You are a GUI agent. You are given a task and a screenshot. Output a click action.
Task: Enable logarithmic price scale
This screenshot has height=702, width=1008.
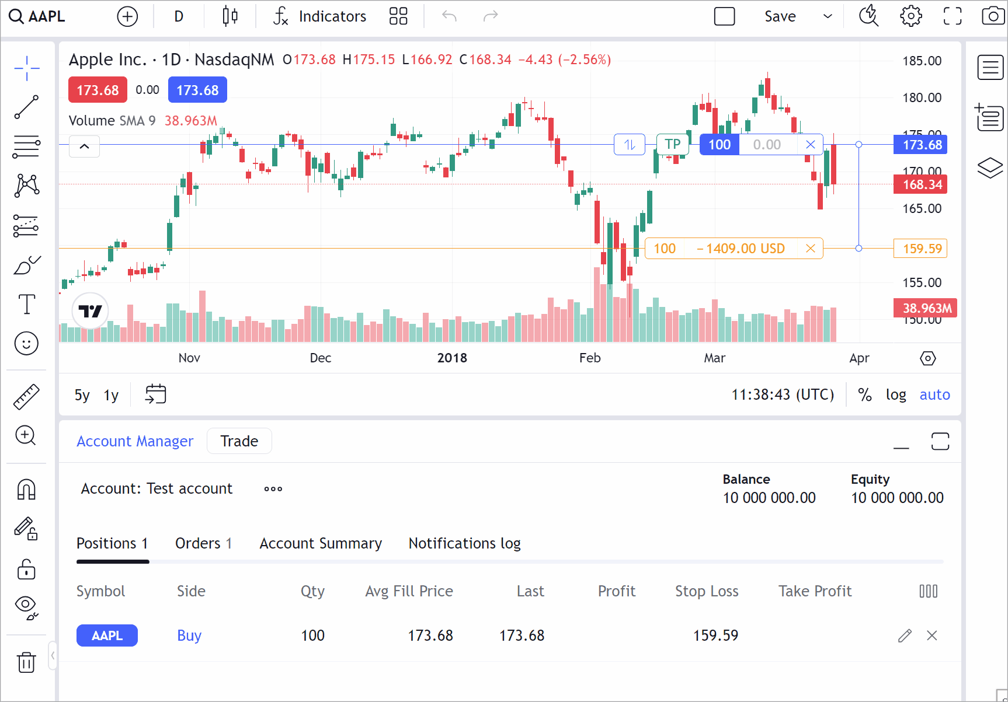[x=896, y=394]
